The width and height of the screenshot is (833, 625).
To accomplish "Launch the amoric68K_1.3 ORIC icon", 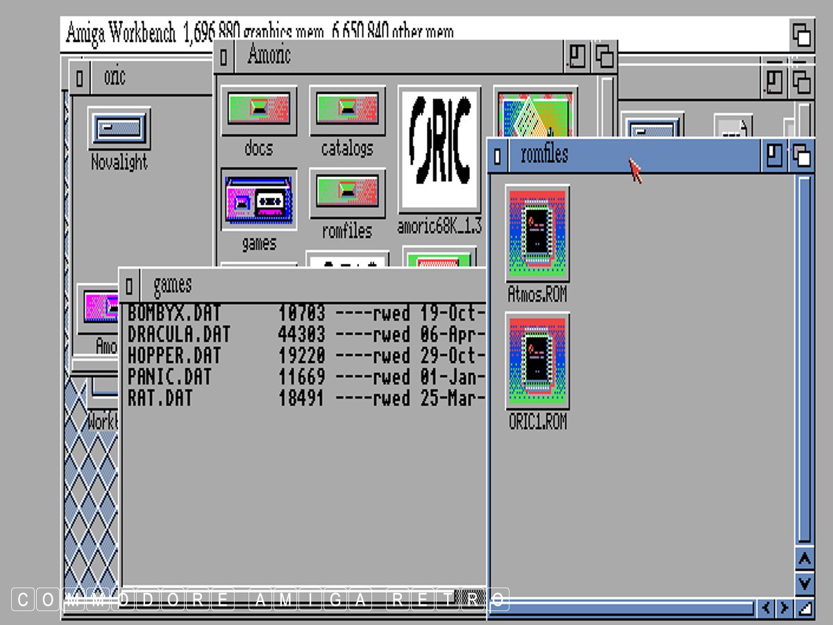I will (x=439, y=149).
